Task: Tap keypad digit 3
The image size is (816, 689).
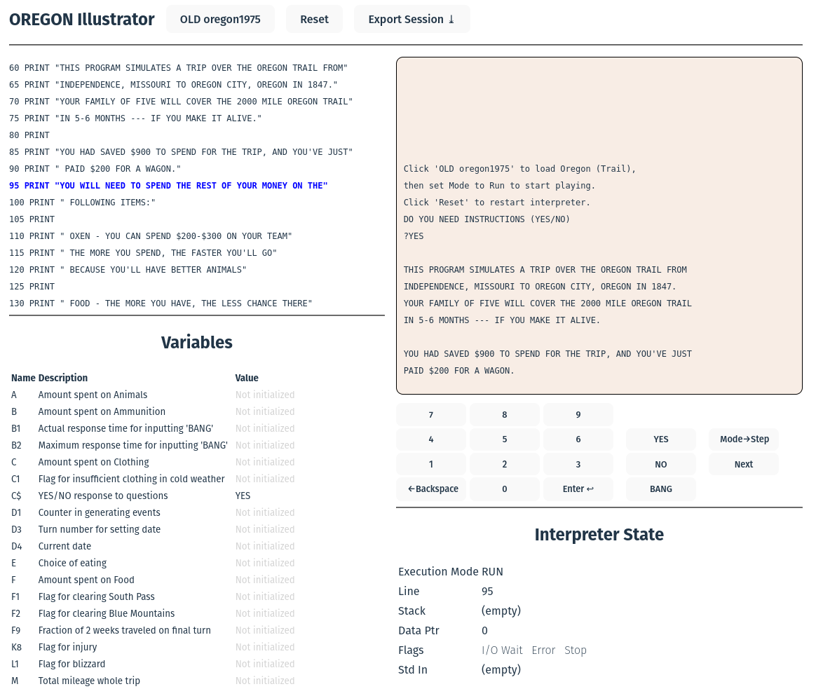Action: 578,464
